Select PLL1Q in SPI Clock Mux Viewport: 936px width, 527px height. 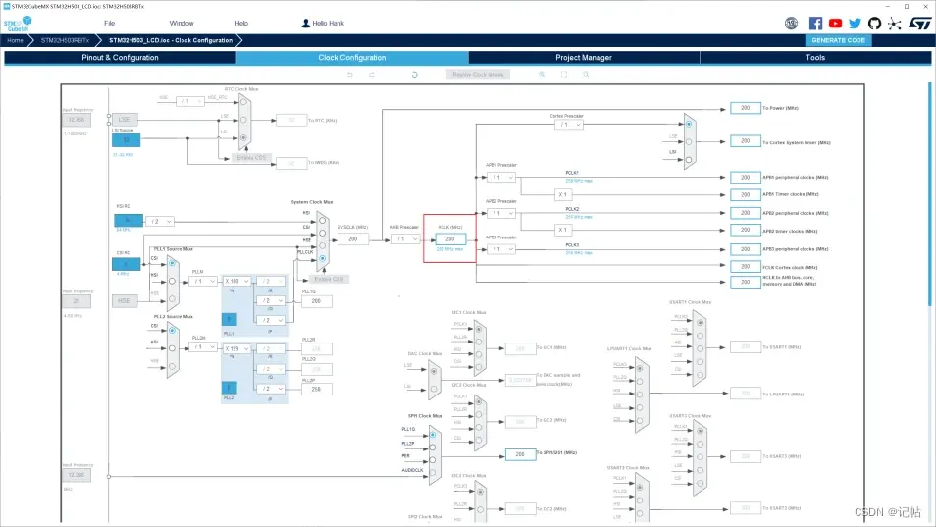pyautogui.click(x=433, y=435)
